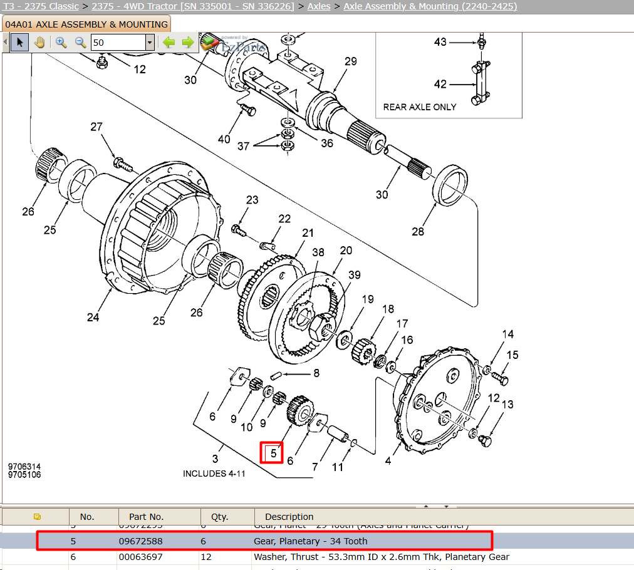Click callout number 15 in the diagram
The image size is (634, 570).
click(512, 355)
